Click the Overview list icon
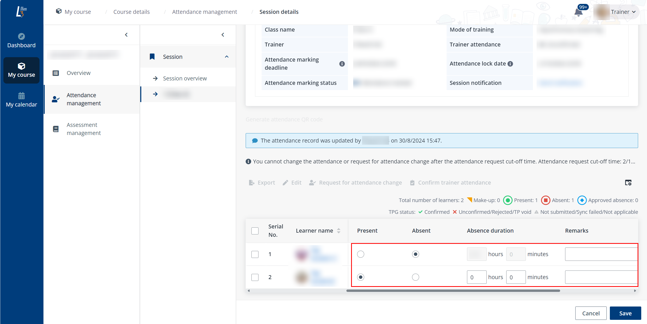The height and width of the screenshot is (324, 647). (x=56, y=73)
